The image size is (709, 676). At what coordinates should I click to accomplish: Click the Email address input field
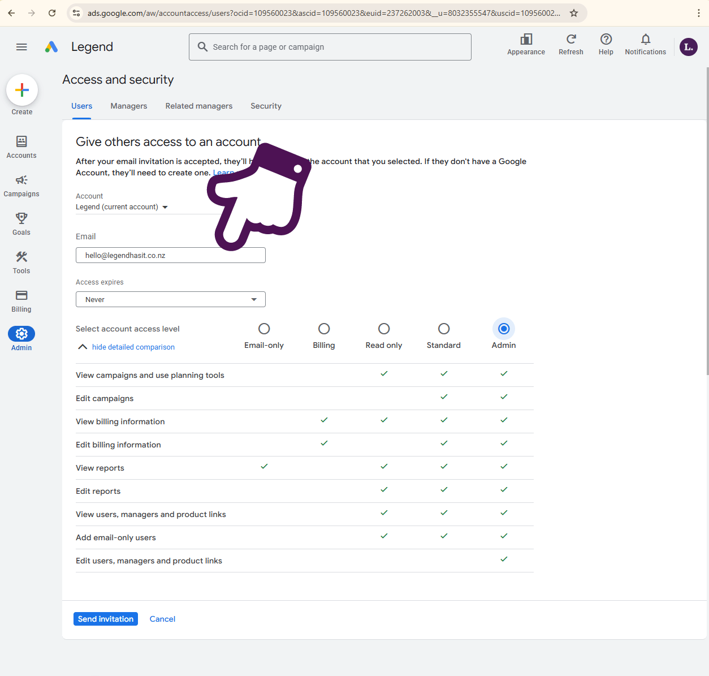tap(171, 255)
